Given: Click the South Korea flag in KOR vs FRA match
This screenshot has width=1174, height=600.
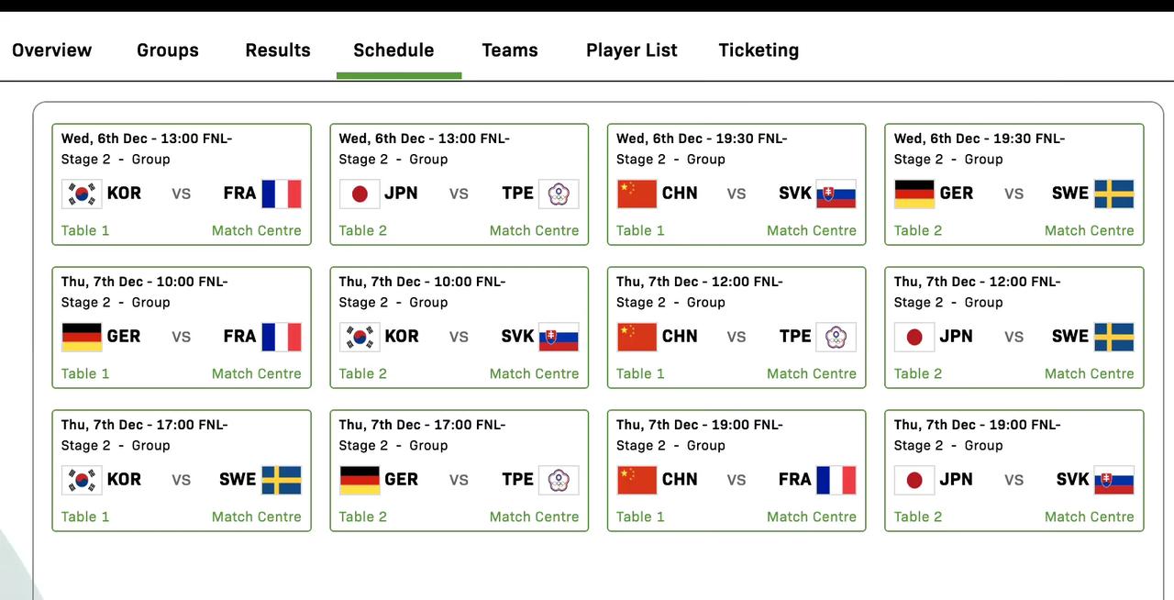Looking at the screenshot, I should (x=82, y=194).
